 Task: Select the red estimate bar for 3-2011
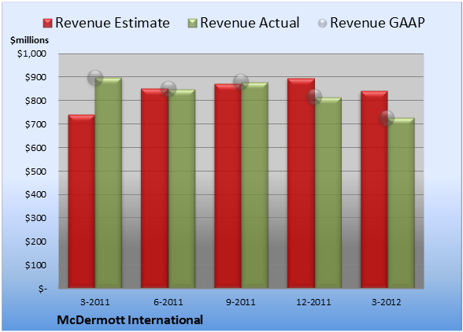[82, 201]
